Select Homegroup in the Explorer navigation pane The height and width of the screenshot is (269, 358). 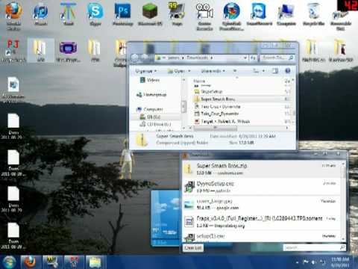coord(151,95)
